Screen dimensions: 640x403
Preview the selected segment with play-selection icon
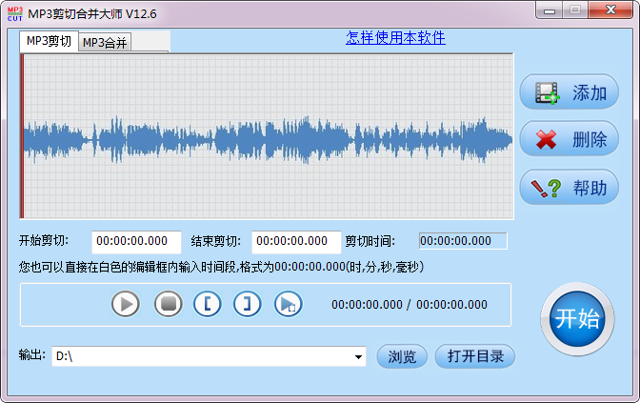click(x=289, y=304)
